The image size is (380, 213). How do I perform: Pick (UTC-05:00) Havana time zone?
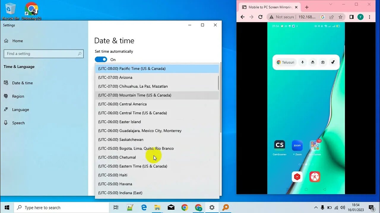coord(157,184)
